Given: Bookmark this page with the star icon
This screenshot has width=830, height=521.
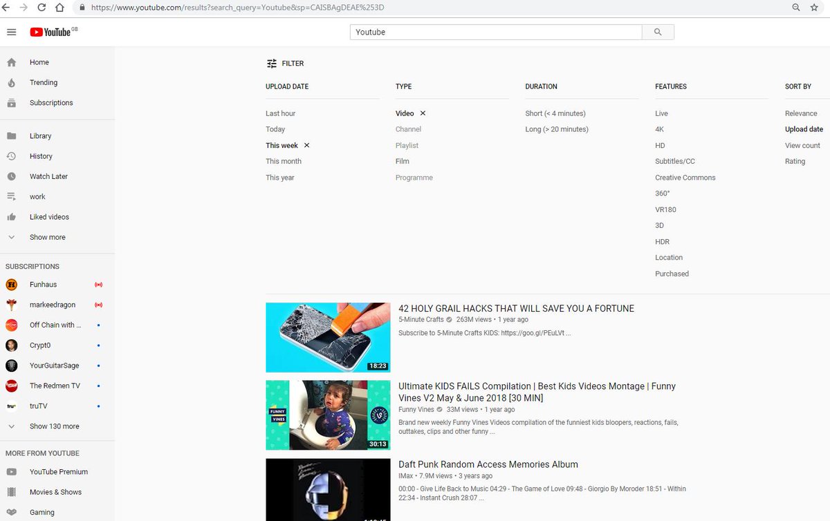Looking at the screenshot, I should coord(814,7).
